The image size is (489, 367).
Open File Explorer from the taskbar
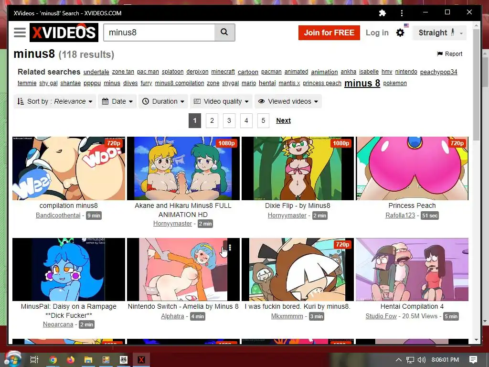pyautogui.click(x=88, y=360)
